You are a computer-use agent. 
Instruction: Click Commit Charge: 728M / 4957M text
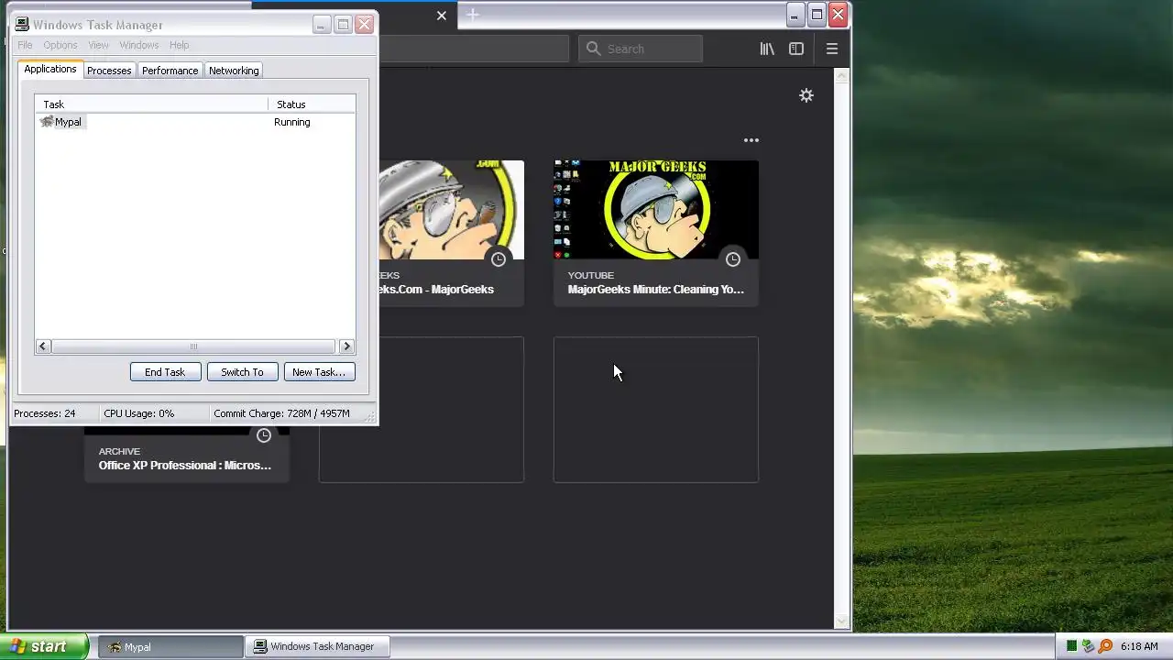281,413
